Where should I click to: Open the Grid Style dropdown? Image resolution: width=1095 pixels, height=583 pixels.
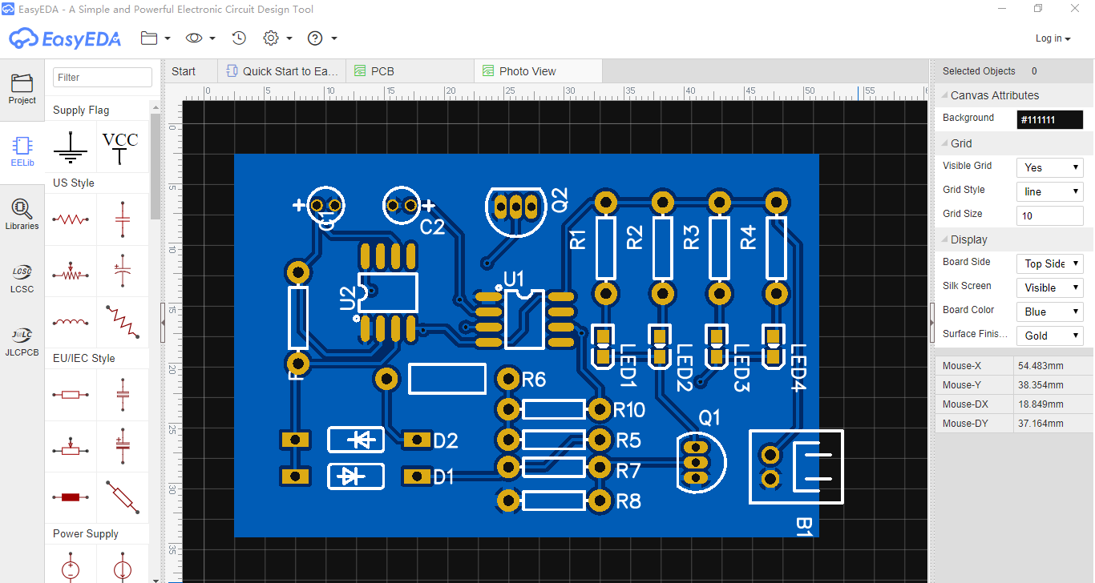pos(1049,191)
